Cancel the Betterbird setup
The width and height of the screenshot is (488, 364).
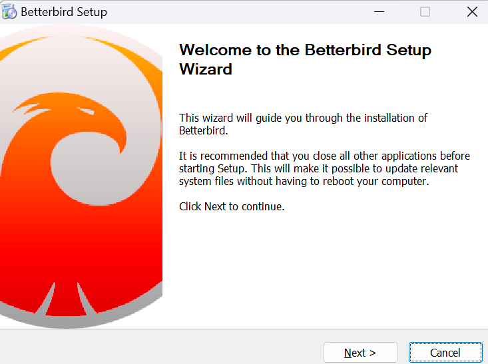(445, 353)
